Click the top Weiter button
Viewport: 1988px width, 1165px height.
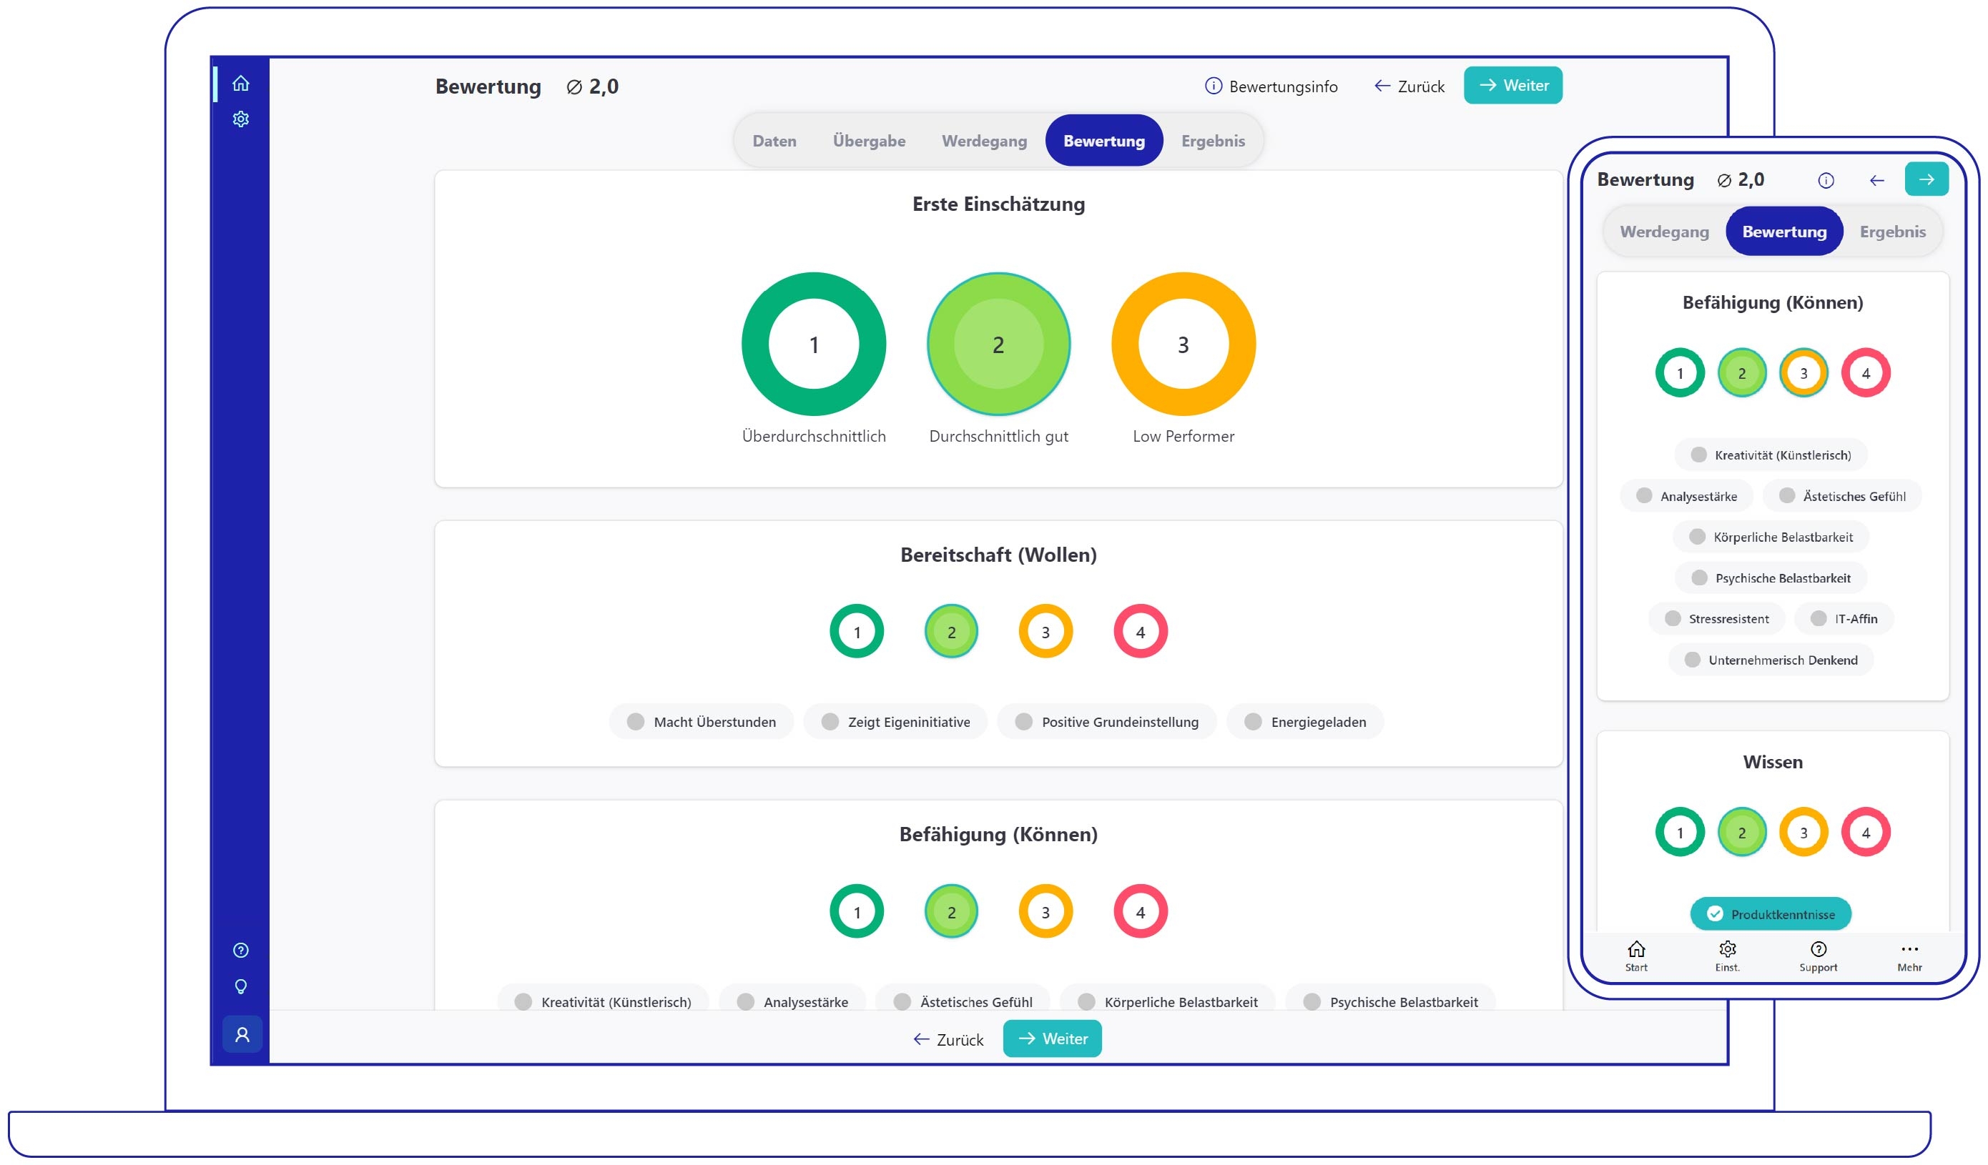(1512, 85)
